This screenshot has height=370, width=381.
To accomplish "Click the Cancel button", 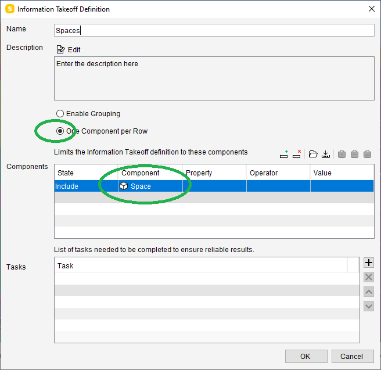I will click(x=353, y=357).
